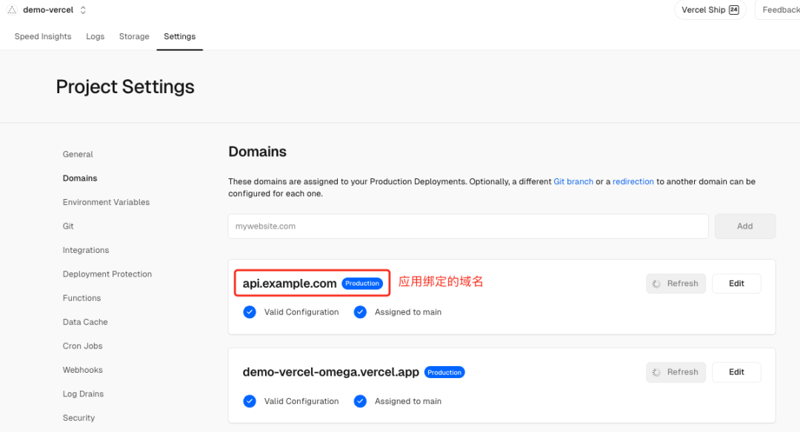This screenshot has height=432, width=800.
Task: Open Functions settings
Action: [x=81, y=297]
